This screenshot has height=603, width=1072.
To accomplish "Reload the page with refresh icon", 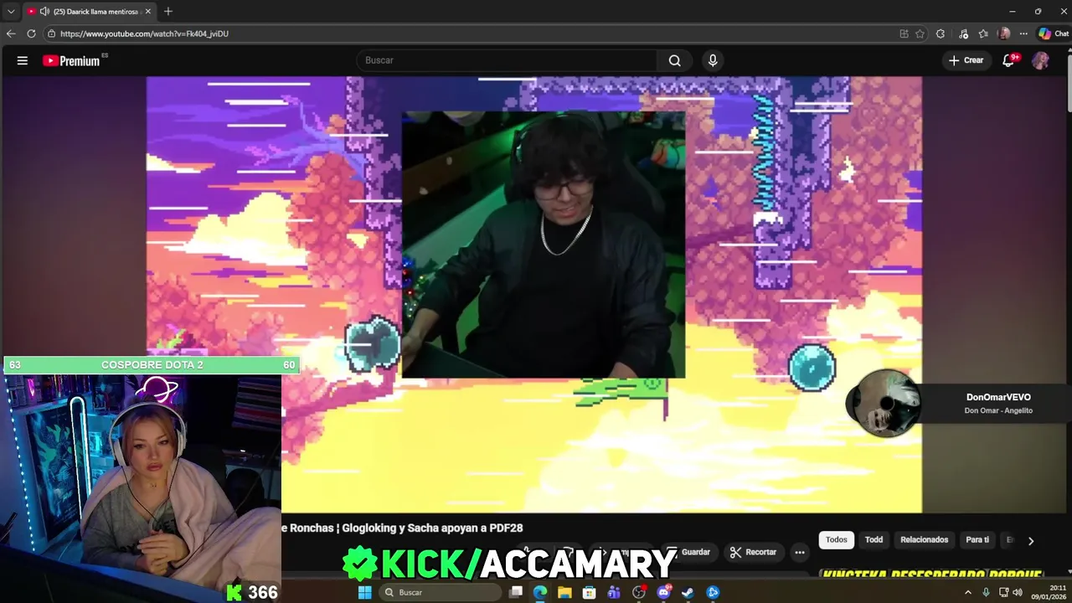I will 31,33.
